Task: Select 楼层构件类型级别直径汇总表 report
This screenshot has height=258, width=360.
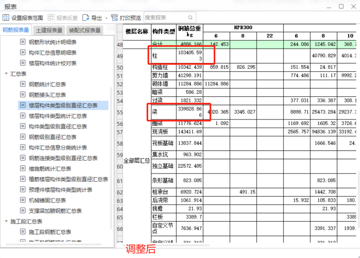Action: coord(63,105)
